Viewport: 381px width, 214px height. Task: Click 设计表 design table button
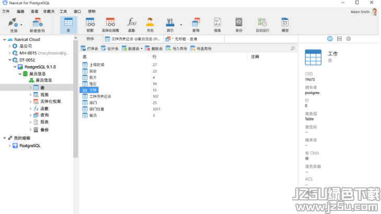110,49
